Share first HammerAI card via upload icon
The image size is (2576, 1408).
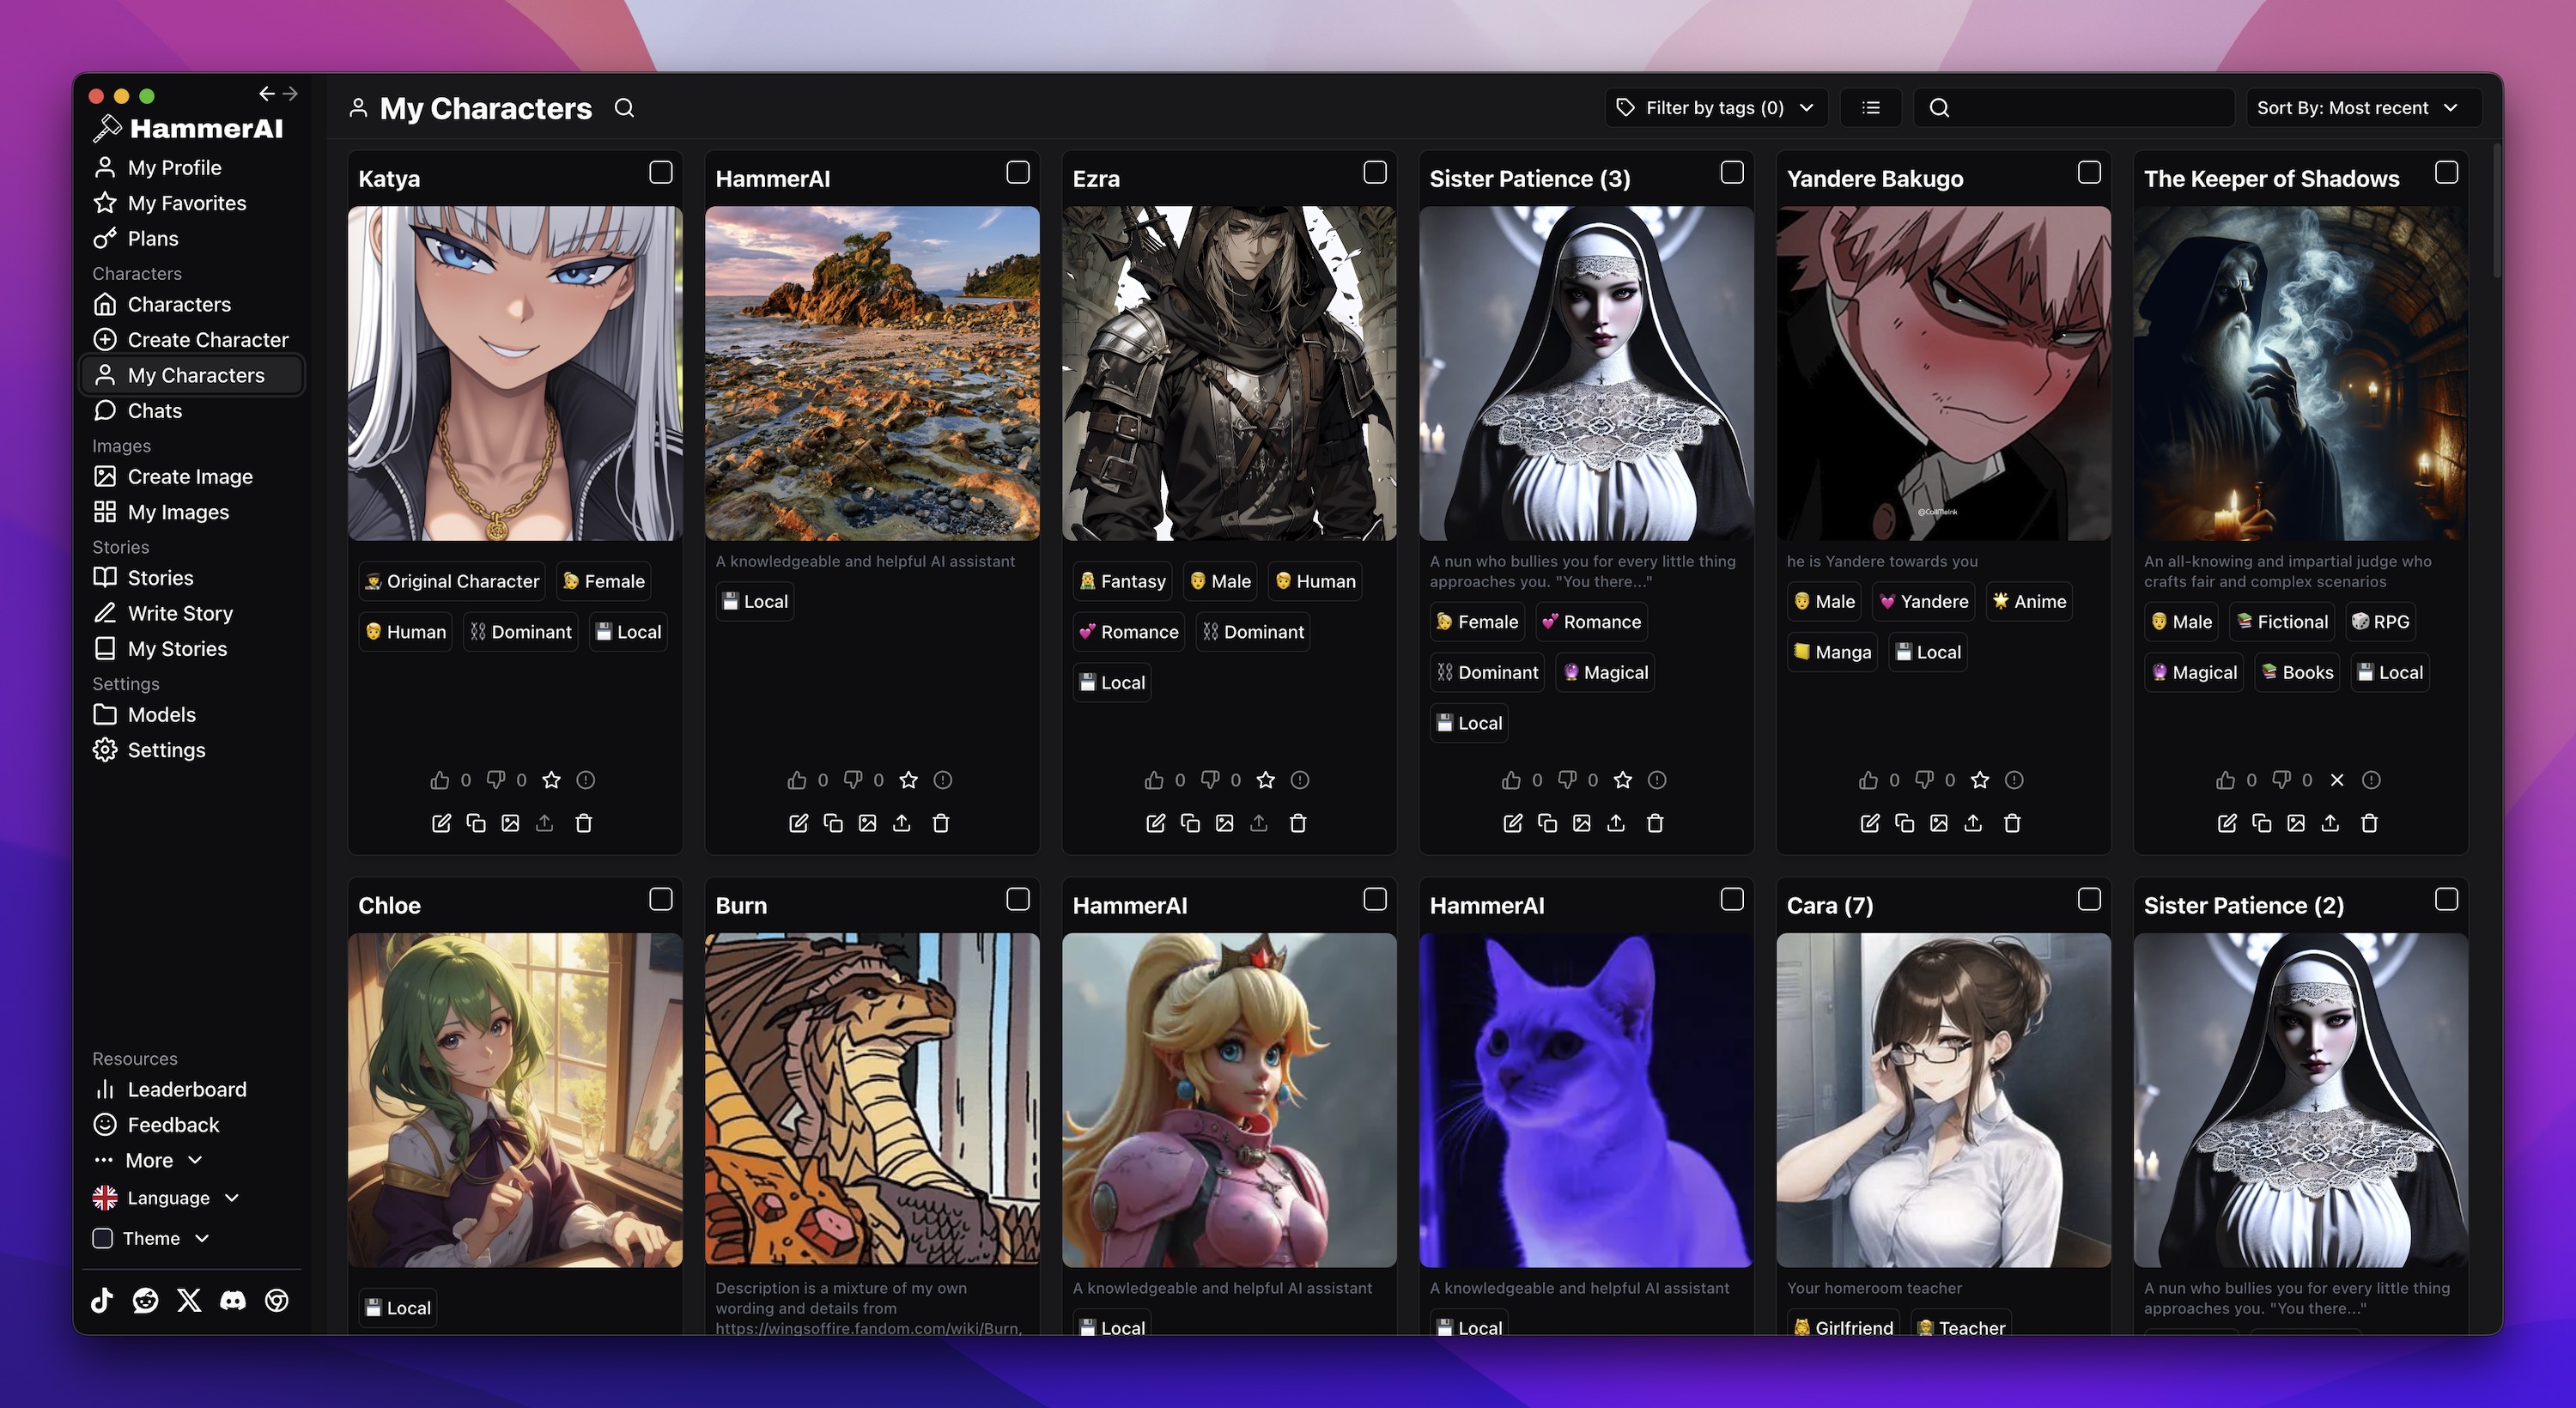pyautogui.click(x=902, y=823)
